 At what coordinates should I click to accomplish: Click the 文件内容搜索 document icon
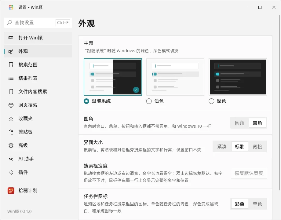tap(11, 92)
